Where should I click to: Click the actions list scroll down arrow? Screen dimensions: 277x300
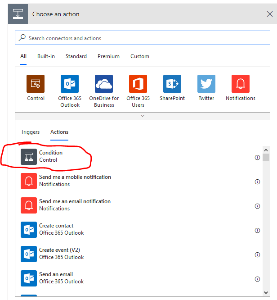[266, 292]
